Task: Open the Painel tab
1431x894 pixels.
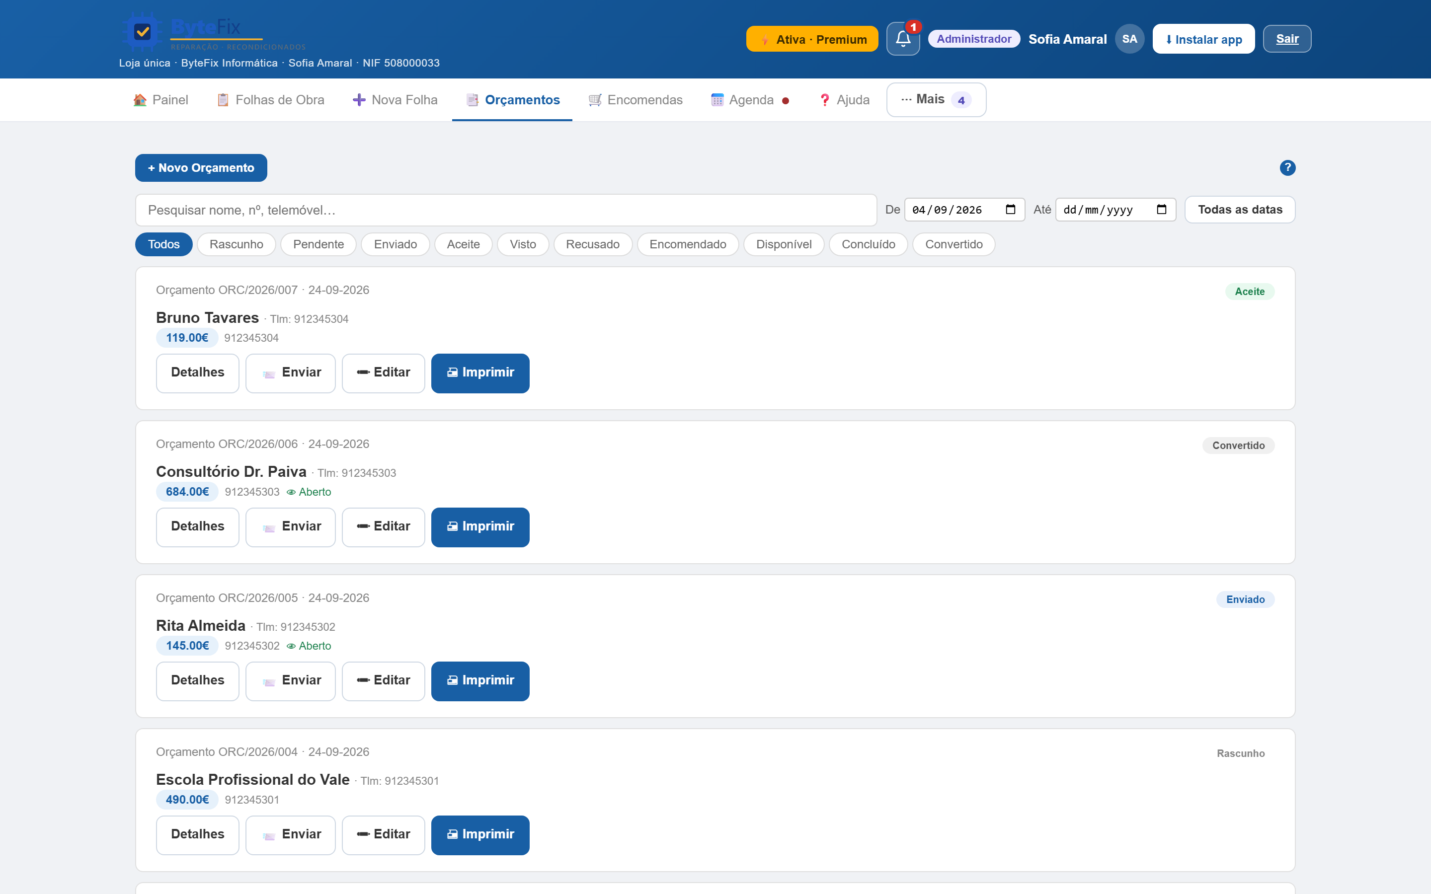Action: pyautogui.click(x=161, y=100)
